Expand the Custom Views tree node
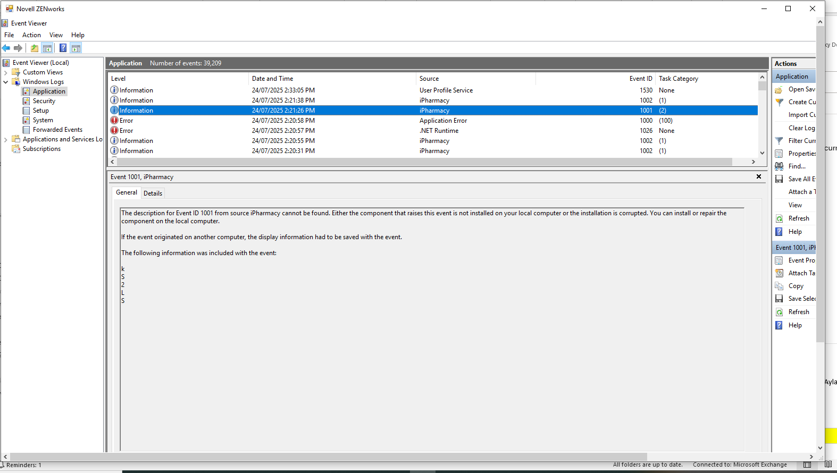Screen dimensions: 837x473 coord(6,72)
